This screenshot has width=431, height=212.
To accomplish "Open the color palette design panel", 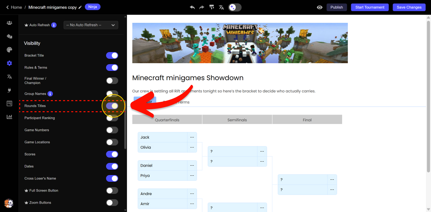I will point(9,50).
